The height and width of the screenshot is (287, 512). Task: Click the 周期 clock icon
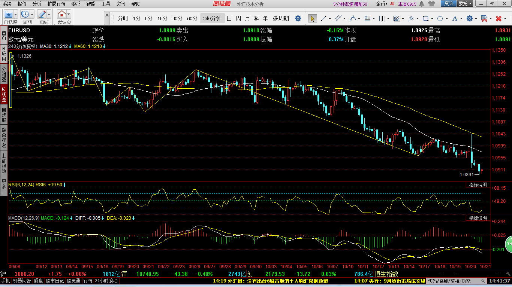click(25, 14)
